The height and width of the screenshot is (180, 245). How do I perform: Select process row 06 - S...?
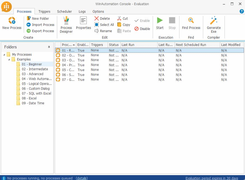(x=149, y=75)
